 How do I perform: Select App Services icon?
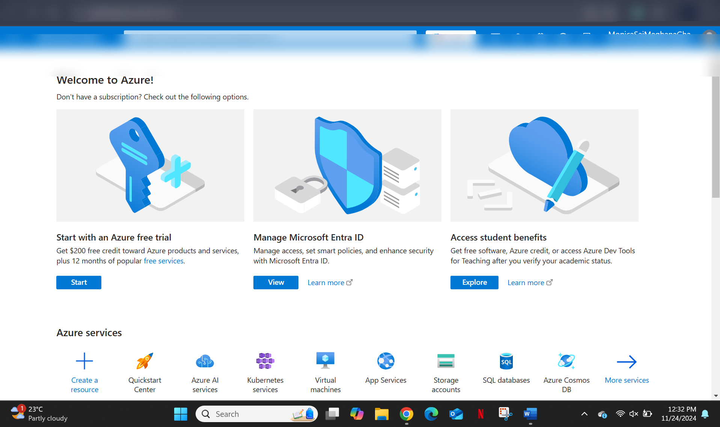pos(386,361)
